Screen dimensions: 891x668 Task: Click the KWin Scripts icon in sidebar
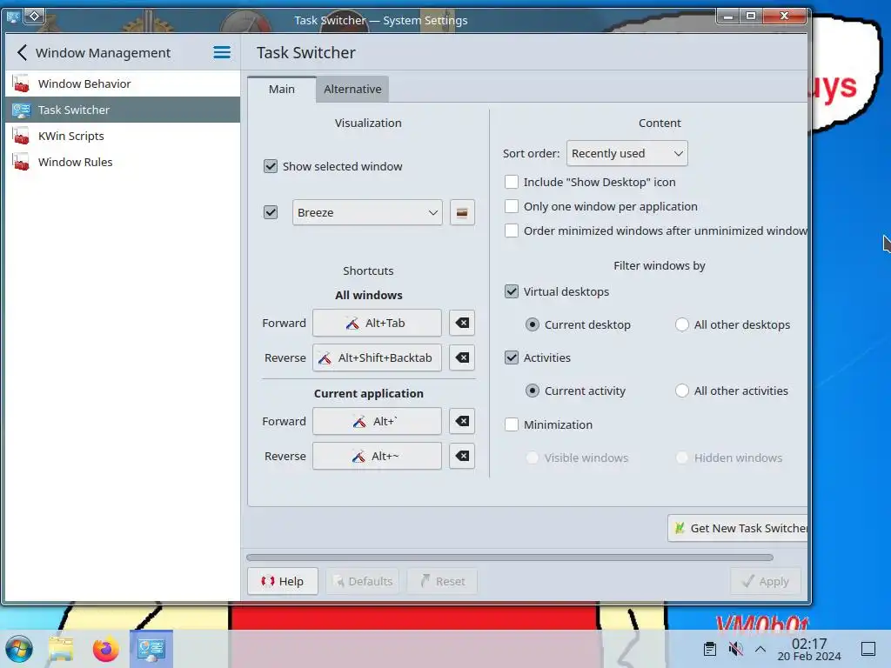[21, 136]
